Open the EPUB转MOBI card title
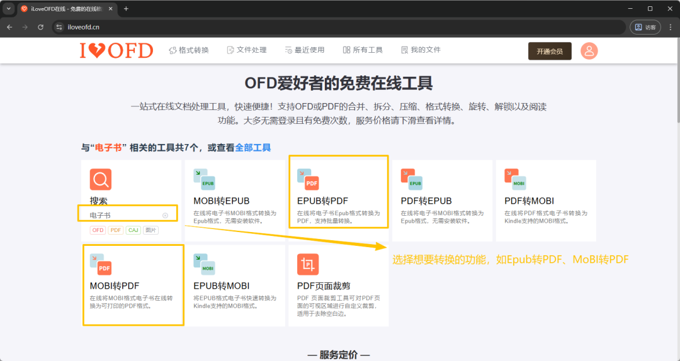Screen dimensions: 680x361 (222, 286)
